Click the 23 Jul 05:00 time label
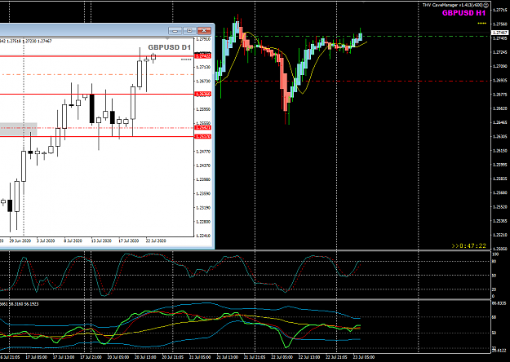Viewport: 510px width, 362px height. [x=364, y=357]
